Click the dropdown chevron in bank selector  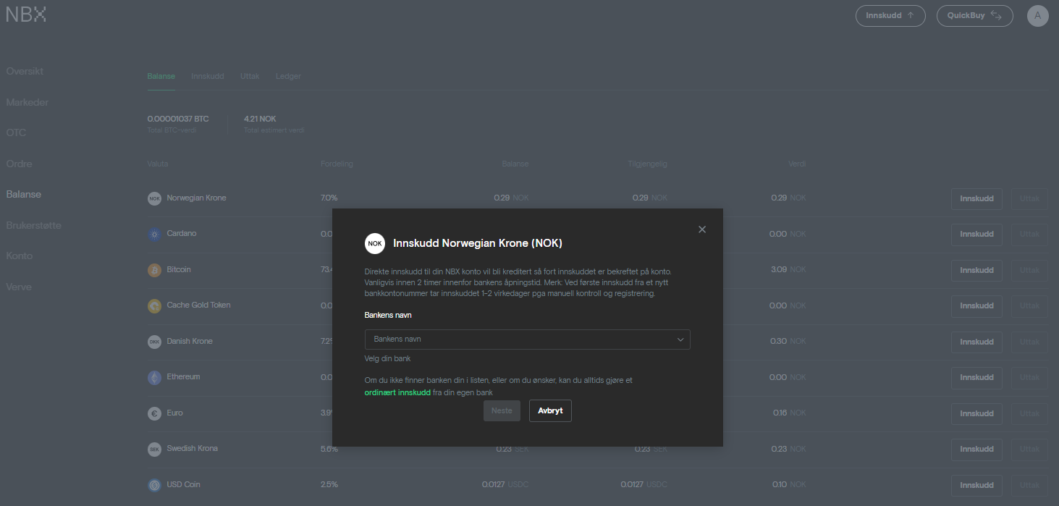(680, 340)
